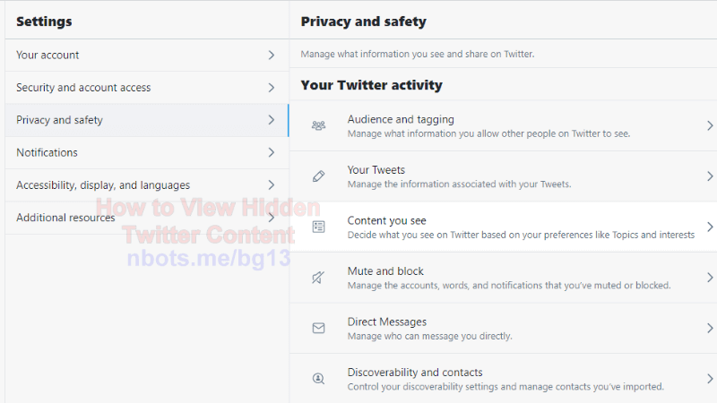Click the 'Privacy and safety' page heading
717x403 pixels.
364,21
